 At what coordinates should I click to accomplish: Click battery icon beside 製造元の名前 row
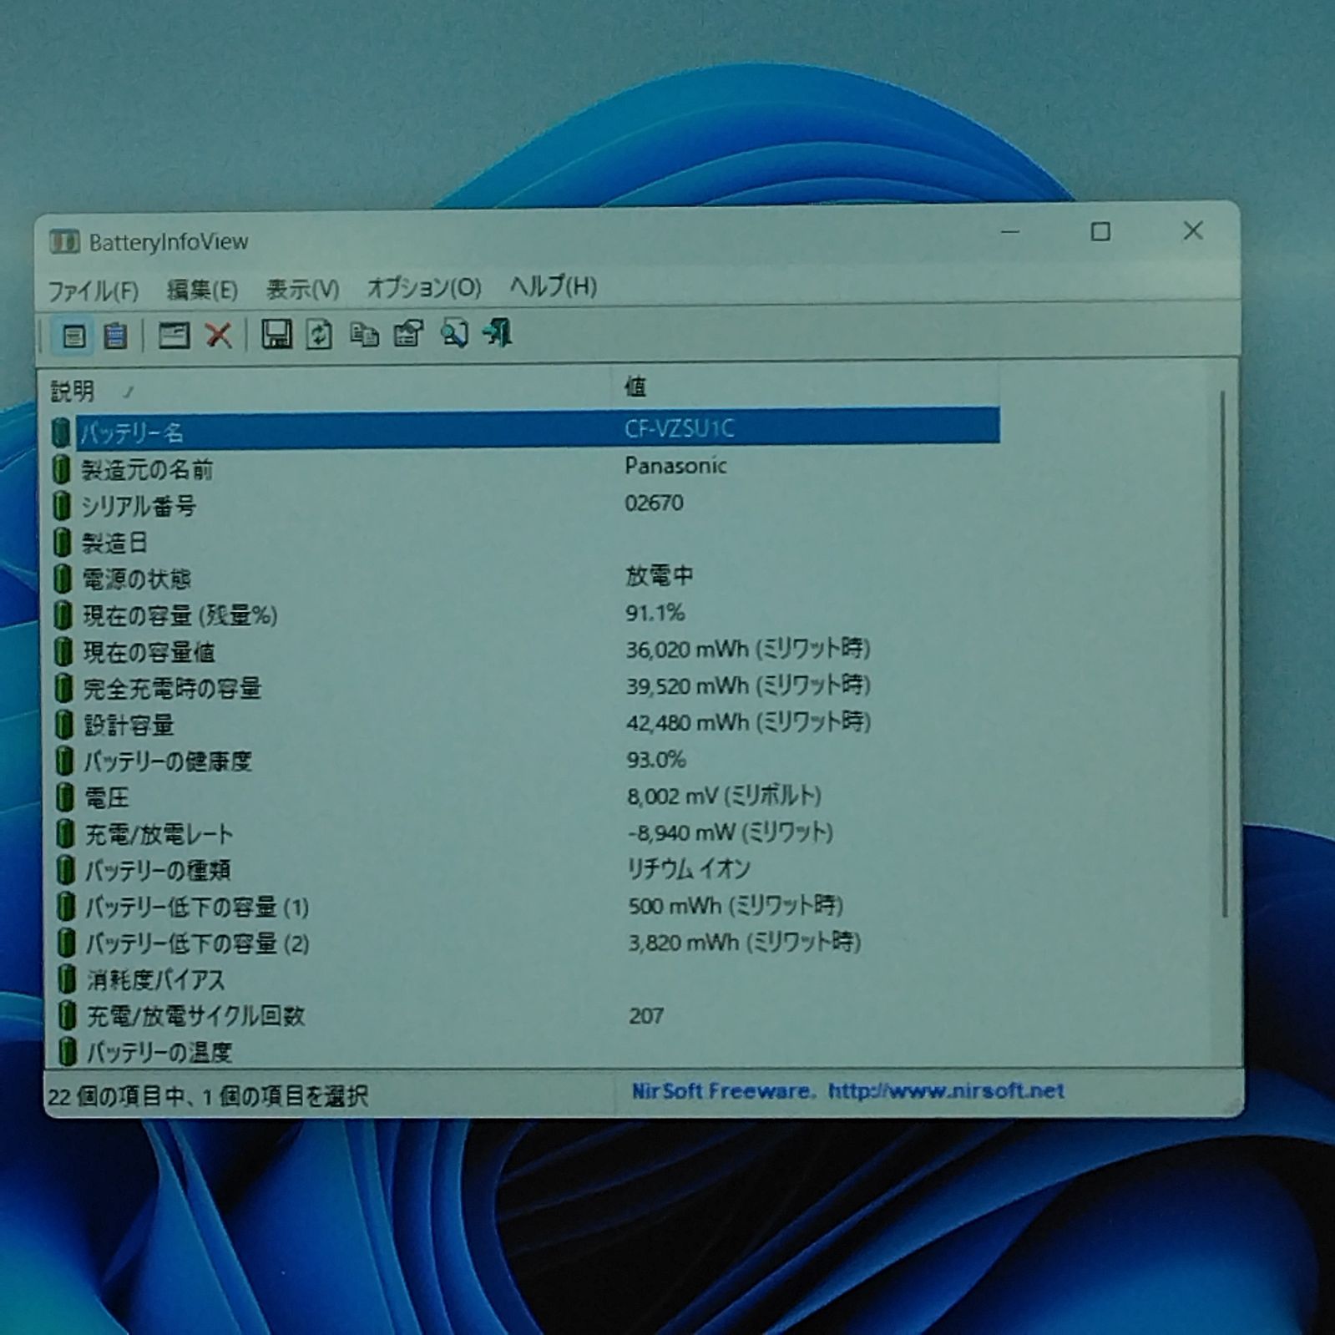(x=62, y=469)
